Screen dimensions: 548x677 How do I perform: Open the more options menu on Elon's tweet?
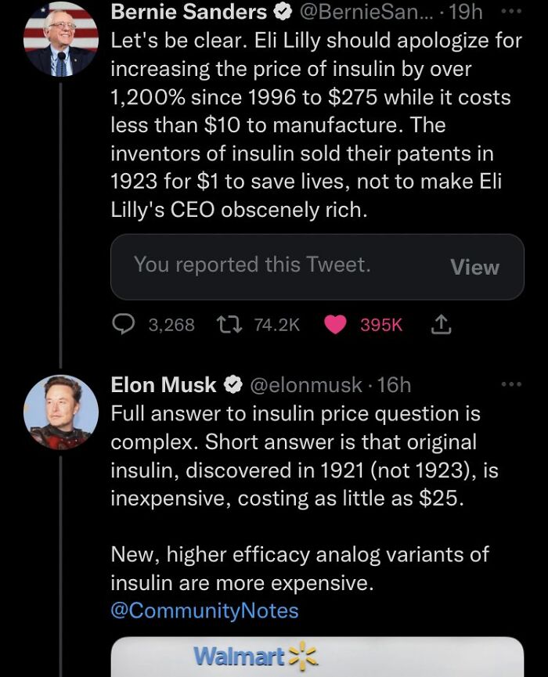512,383
